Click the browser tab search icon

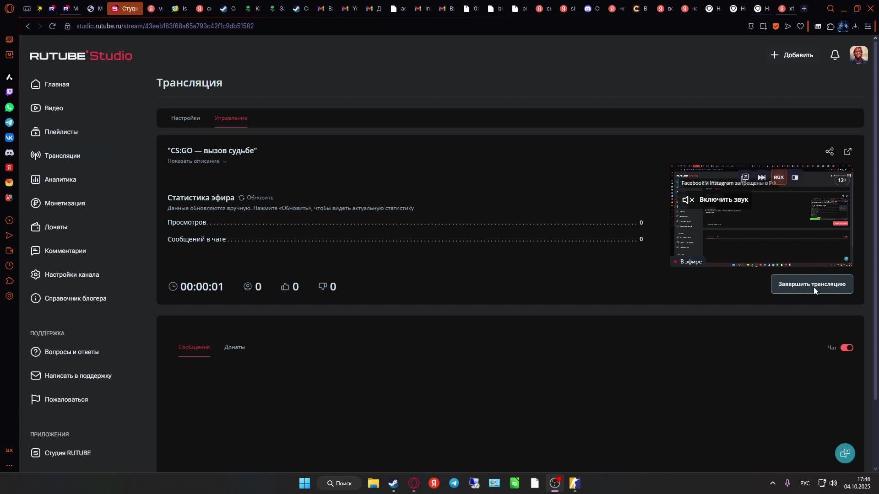(830, 8)
